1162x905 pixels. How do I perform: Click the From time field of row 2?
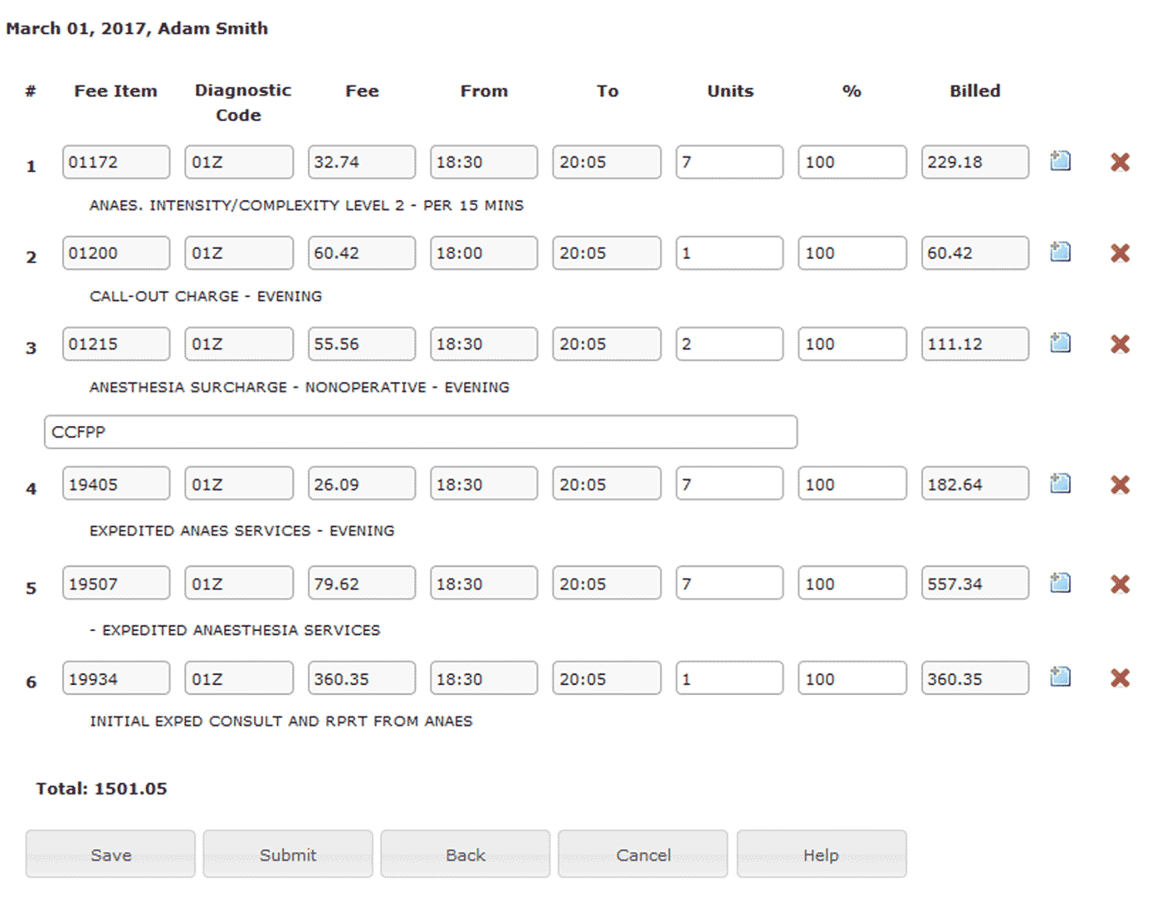point(483,253)
